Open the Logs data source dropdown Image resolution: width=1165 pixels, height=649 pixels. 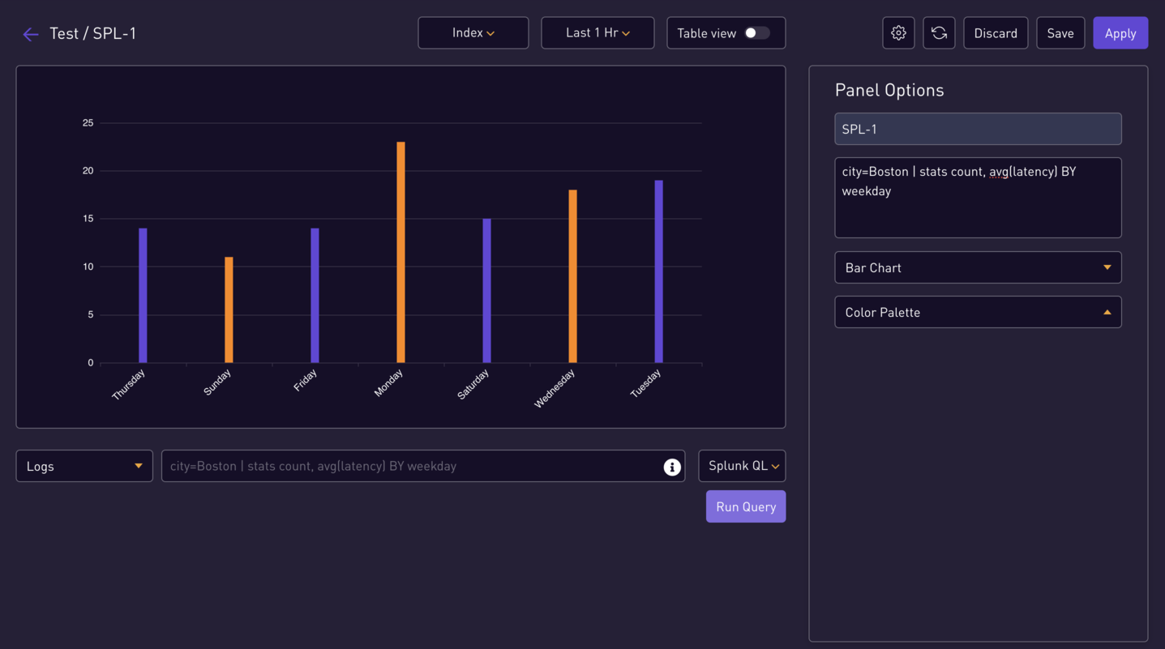(84, 466)
